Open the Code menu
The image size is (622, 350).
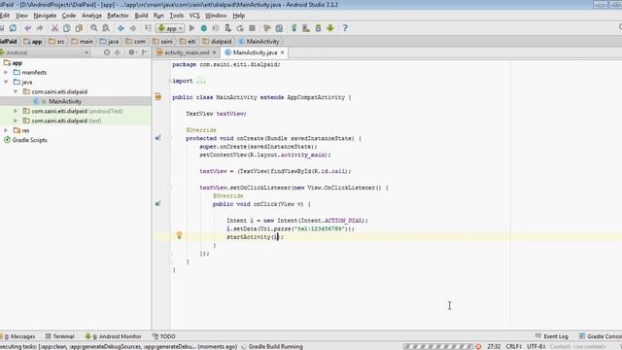coord(69,16)
